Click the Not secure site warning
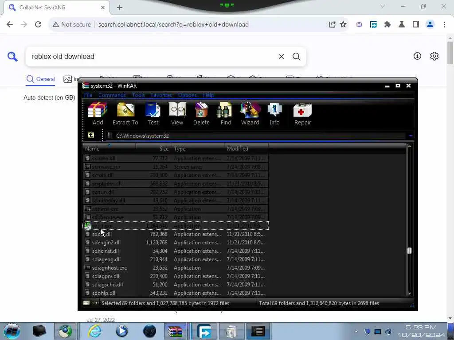Viewport: 454px width, 340px height. pyautogui.click(x=72, y=25)
